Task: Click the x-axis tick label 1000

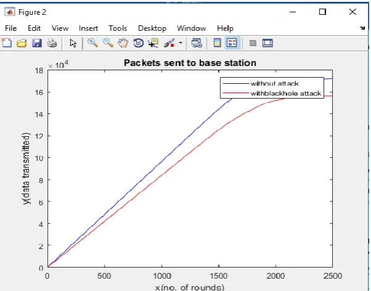Action: click(162, 276)
